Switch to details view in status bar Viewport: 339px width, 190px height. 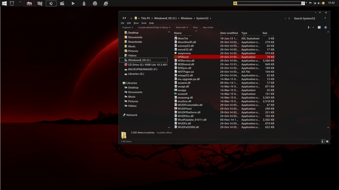323,141
